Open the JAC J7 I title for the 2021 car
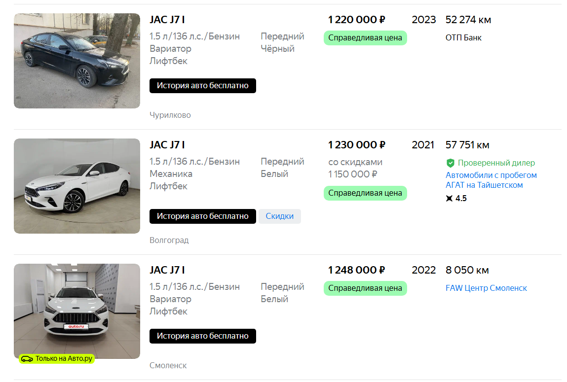The height and width of the screenshot is (382, 567). [x=167, y=145]
